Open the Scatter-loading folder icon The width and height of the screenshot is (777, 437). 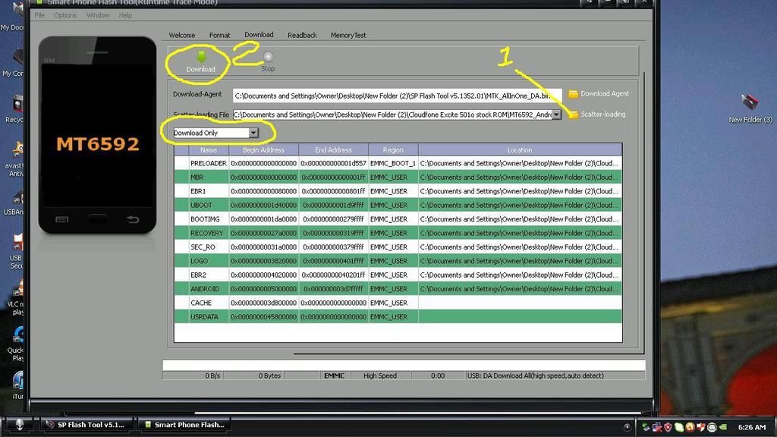click(574, 115)
